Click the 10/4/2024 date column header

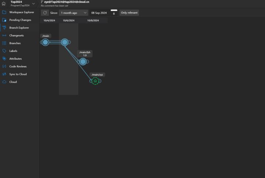(49, 21)
